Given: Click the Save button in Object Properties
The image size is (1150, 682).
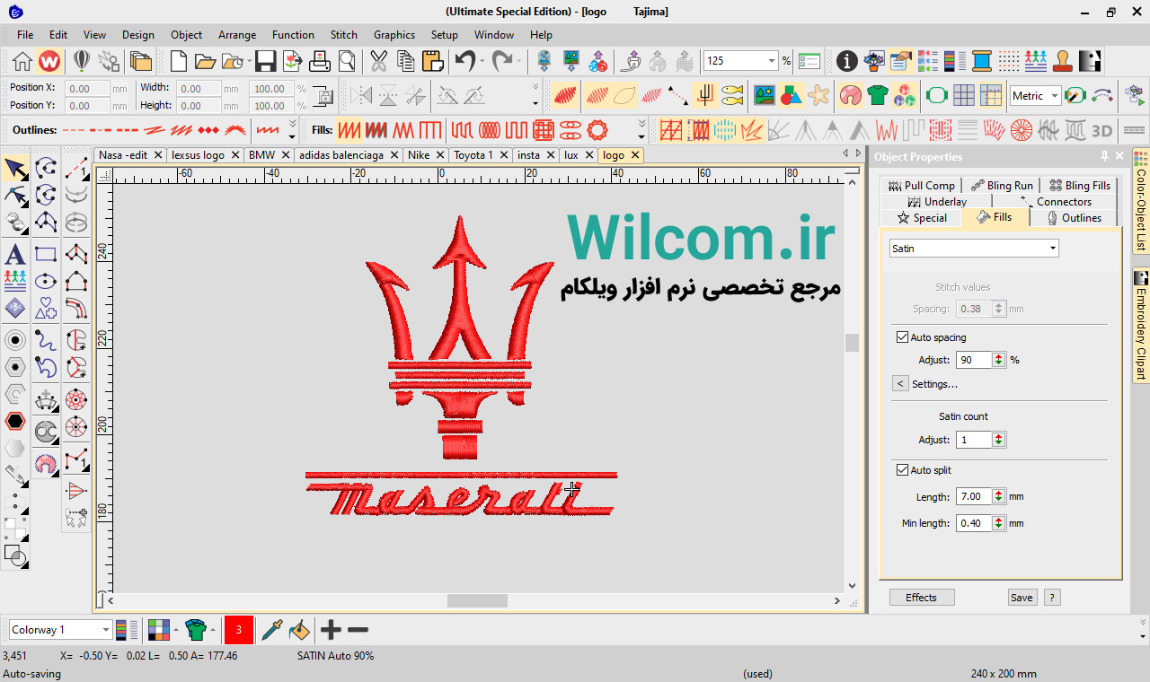Looking at the screenshot, I should [x=1022, y=598].
